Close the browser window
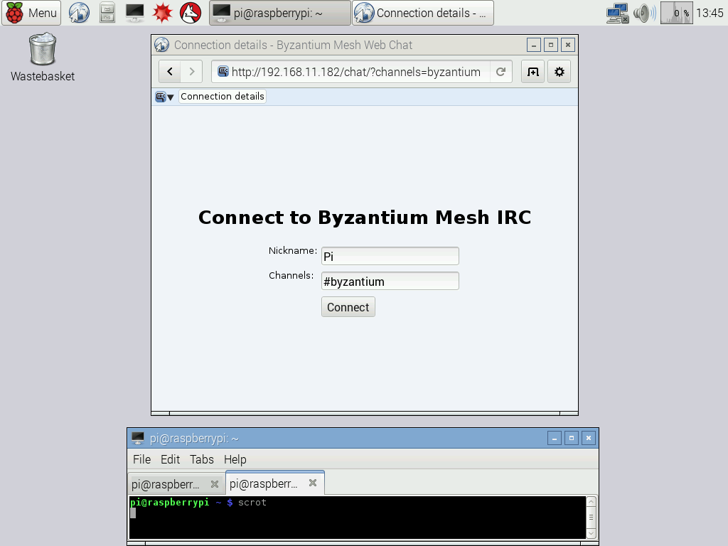 [568, 45]
